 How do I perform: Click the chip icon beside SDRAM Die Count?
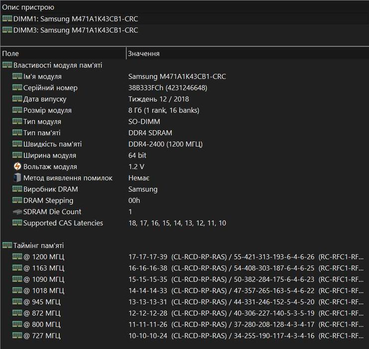17,212
